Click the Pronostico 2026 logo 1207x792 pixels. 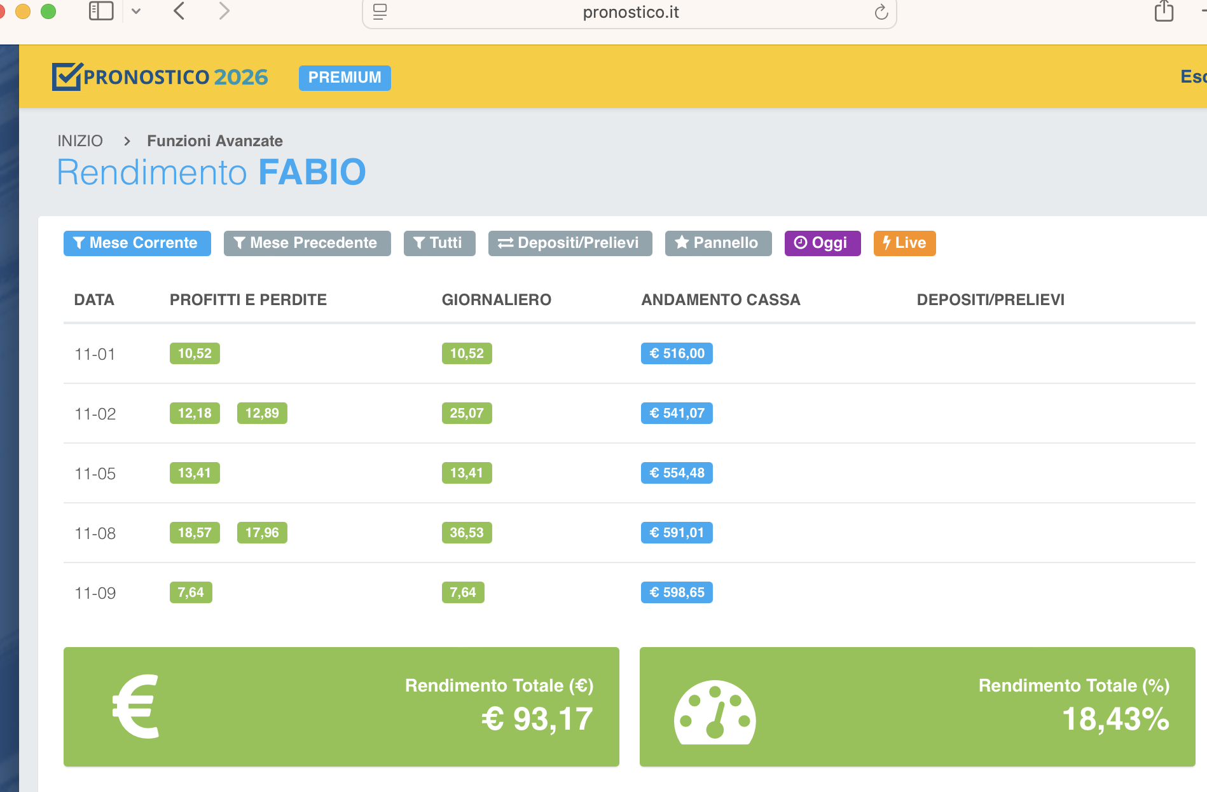[160, 77]
